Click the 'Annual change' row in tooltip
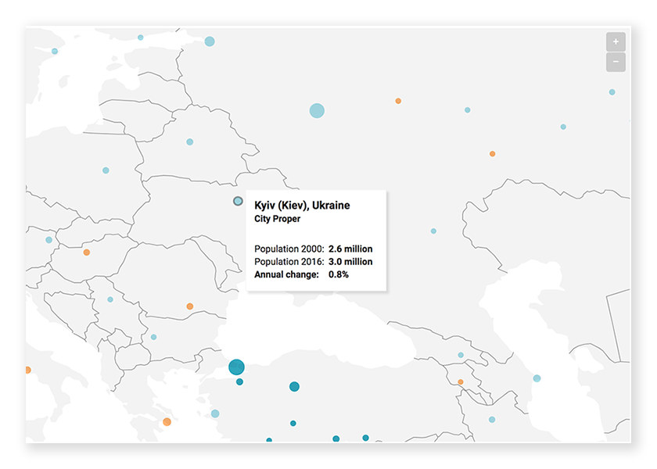Screen dimensions: 657x469 coord(301,274)
